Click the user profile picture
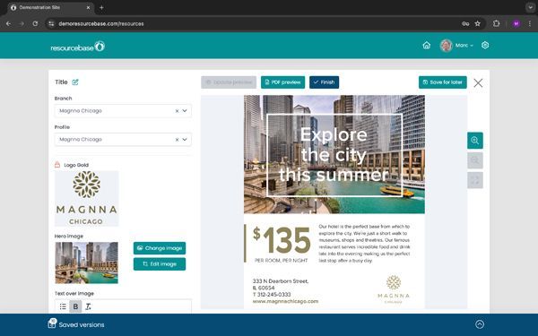538x336 pixels. click(x=446, y=46)
